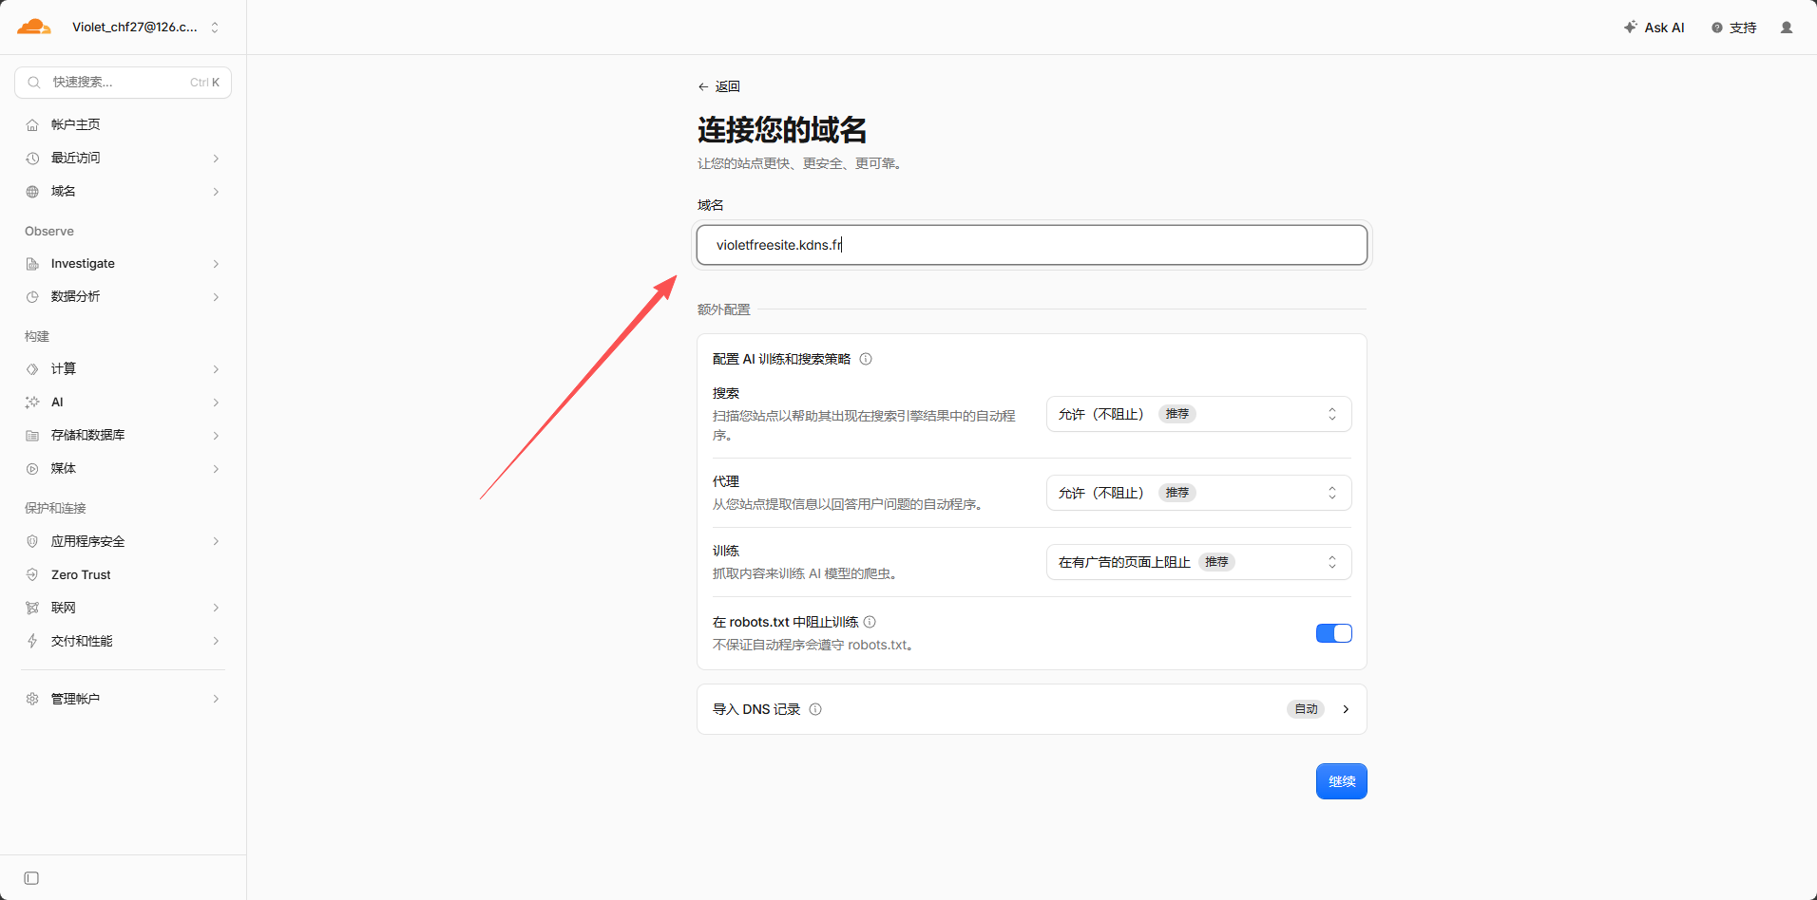Click the search magnifier icon
The image size is (1817, 900).
point(34,83)
